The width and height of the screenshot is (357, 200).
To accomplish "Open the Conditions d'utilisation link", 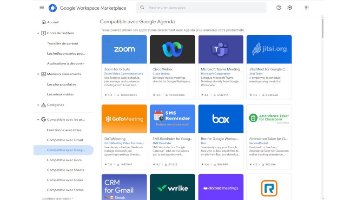I will 56,199.
